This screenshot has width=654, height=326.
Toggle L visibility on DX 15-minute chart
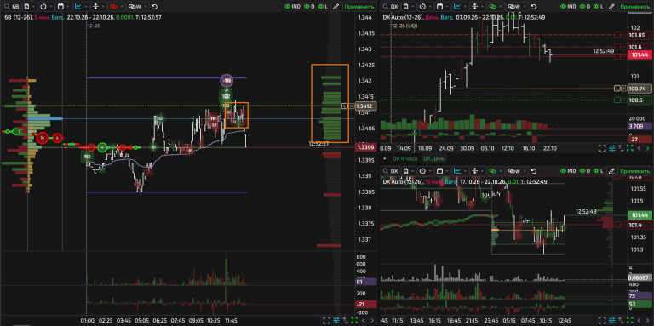pyautogui.click(x=598, y=171)
